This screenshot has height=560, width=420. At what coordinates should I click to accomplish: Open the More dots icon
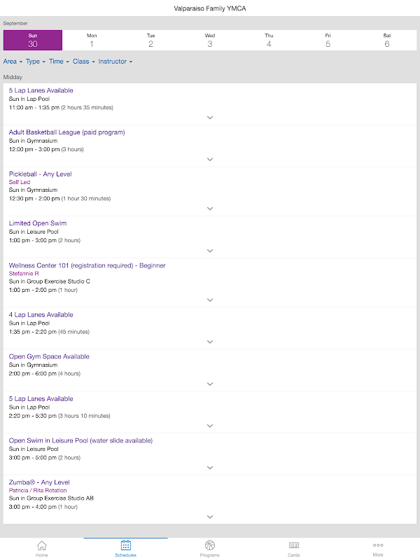(x=378, y=545)
